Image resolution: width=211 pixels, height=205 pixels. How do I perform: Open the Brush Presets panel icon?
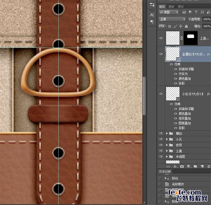152,5
